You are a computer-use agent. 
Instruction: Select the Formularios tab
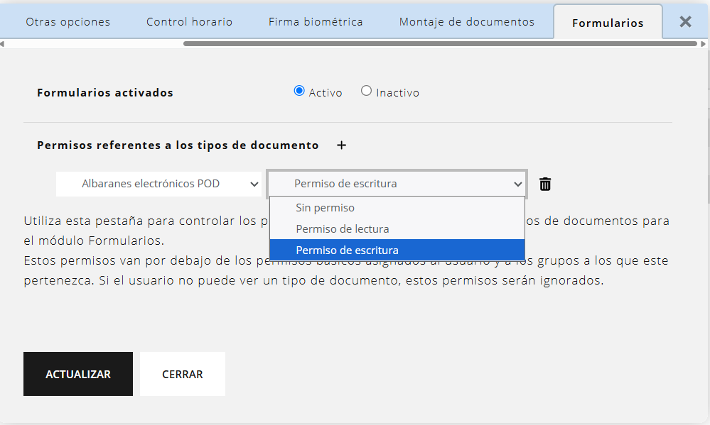click(608, 23)
